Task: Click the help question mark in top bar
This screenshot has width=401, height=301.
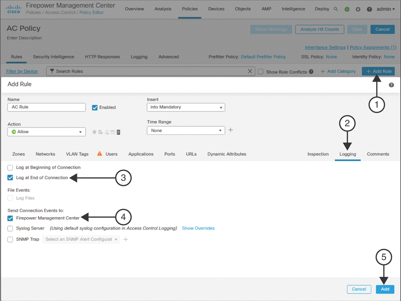Action: [369, 9]
